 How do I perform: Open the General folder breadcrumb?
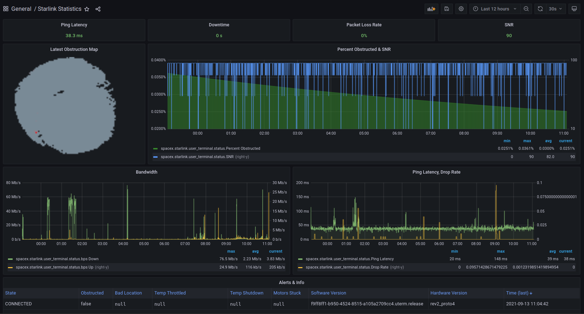coord(21,9)
